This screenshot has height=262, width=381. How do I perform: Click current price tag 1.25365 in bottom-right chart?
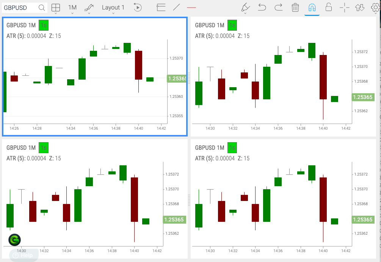363,220
